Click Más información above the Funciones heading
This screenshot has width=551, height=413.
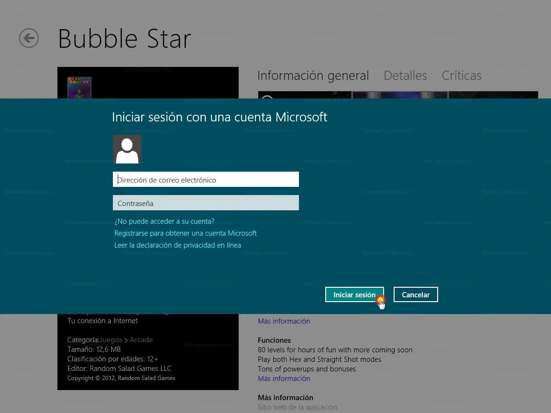284,321
